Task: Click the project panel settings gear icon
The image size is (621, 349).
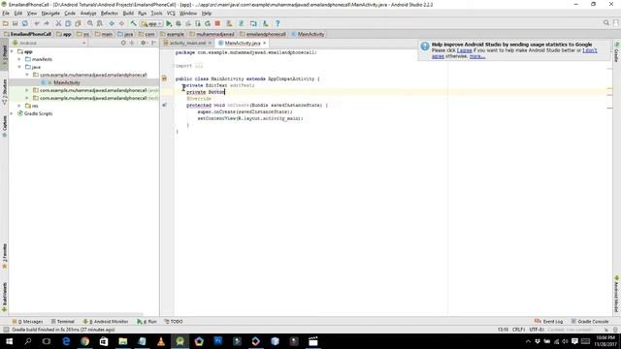Action: pyautogui.click(x=144, y=43)
